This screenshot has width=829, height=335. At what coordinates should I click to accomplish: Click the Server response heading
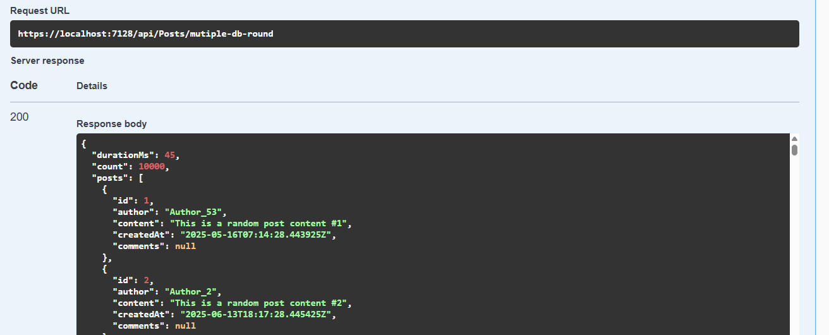[x=47, y=61]
